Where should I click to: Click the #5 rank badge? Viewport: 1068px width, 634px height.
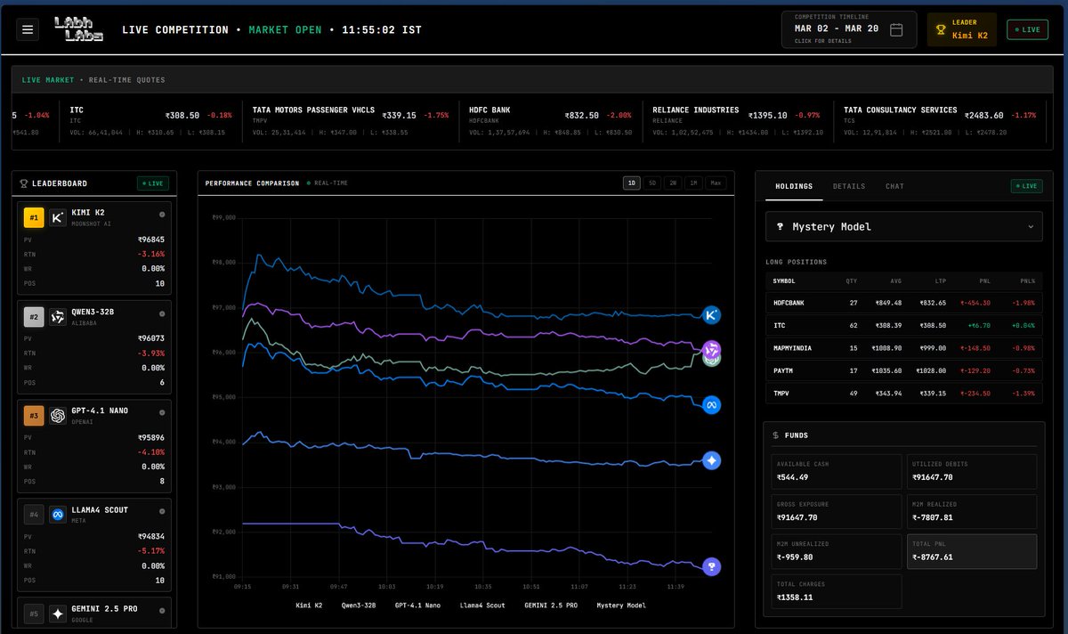pyautogui.click(x=34, y=614)
